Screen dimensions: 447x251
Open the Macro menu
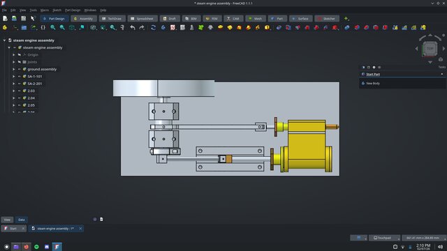[45, 10]
